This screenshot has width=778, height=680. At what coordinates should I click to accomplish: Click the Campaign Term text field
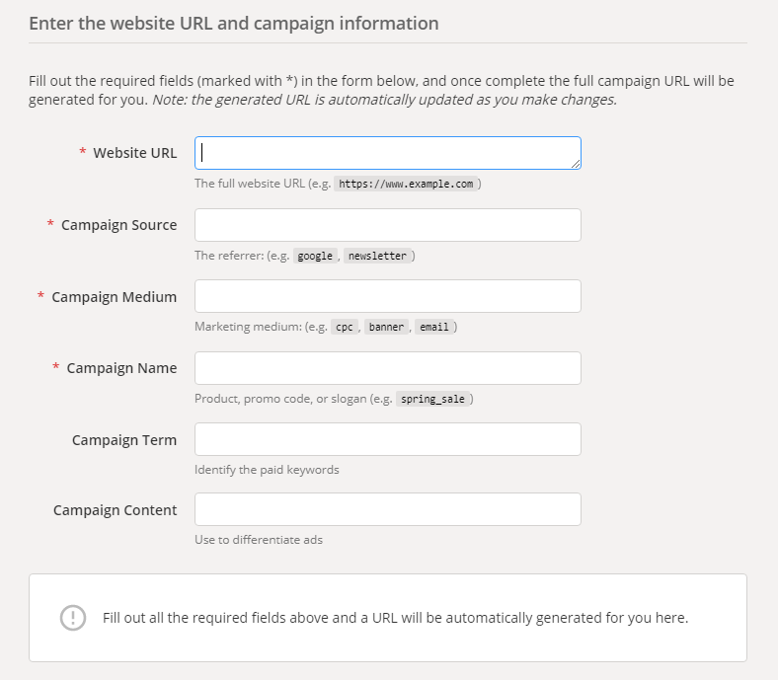pyautogui.click(x=387, y=439)
